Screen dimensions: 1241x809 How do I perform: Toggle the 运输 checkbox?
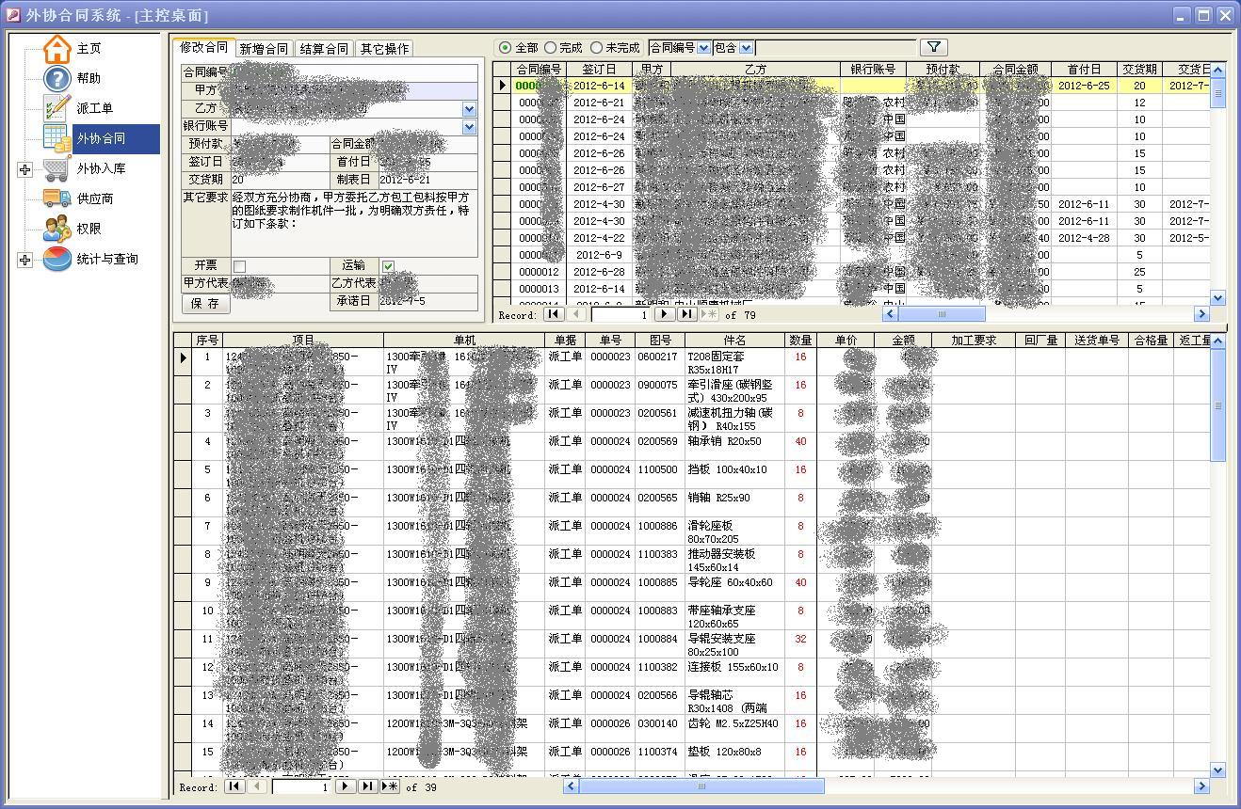(x=388, y=266)
